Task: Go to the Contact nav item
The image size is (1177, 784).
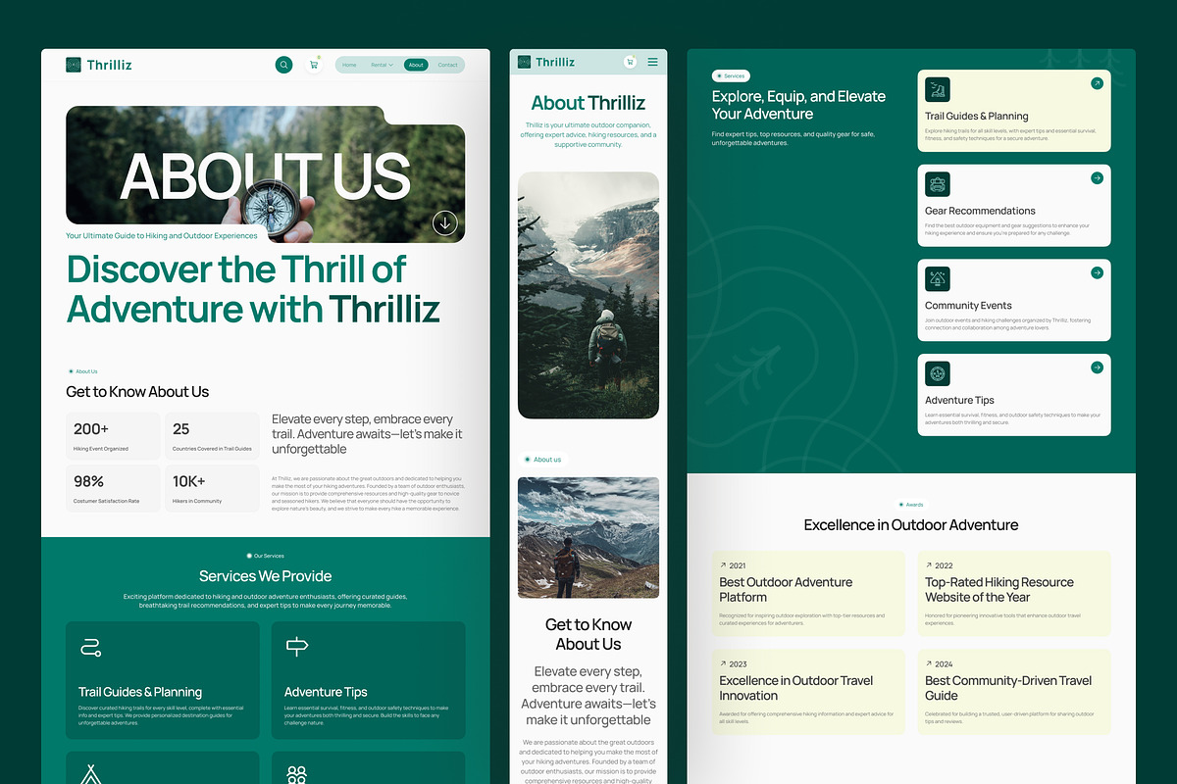Action: point(447,65)
